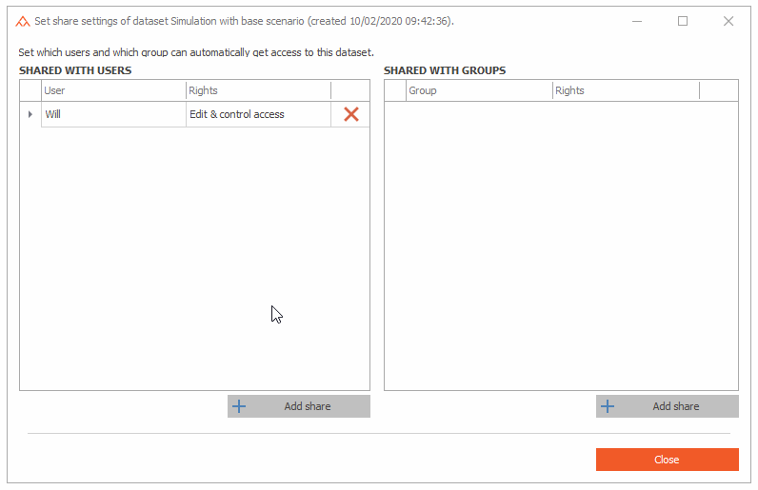Add share under Shared With Groups
This screenshot has height=490, width=758.
(x=668, y=406)
